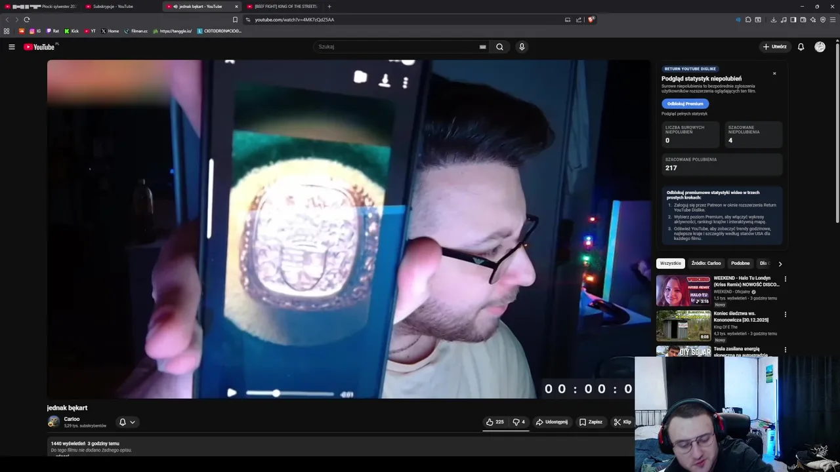Open browser extensions puzzle icon
This screenshot has height=472, width=840.
(x=748, y=20)
